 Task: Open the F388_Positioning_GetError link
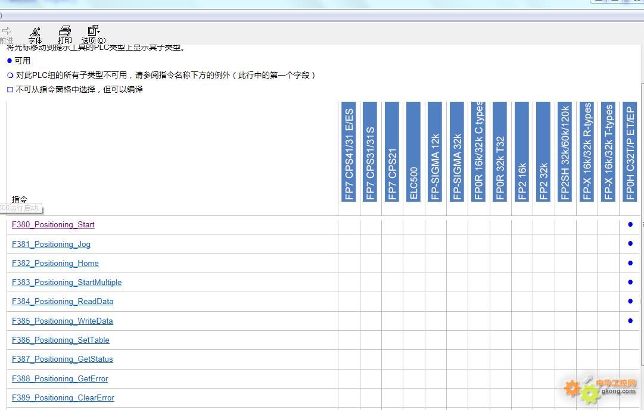point(60,378)
